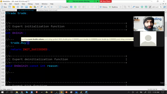Open a file with the folder icon
167x94 pixels.
[14, 7]
